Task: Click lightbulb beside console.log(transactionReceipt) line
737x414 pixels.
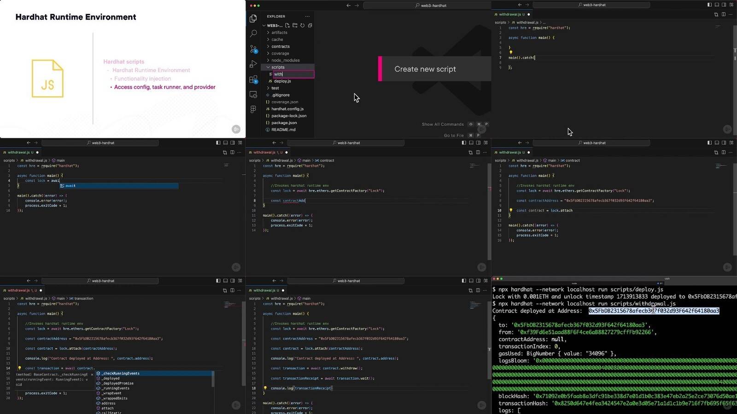Action: click(265, 388)
